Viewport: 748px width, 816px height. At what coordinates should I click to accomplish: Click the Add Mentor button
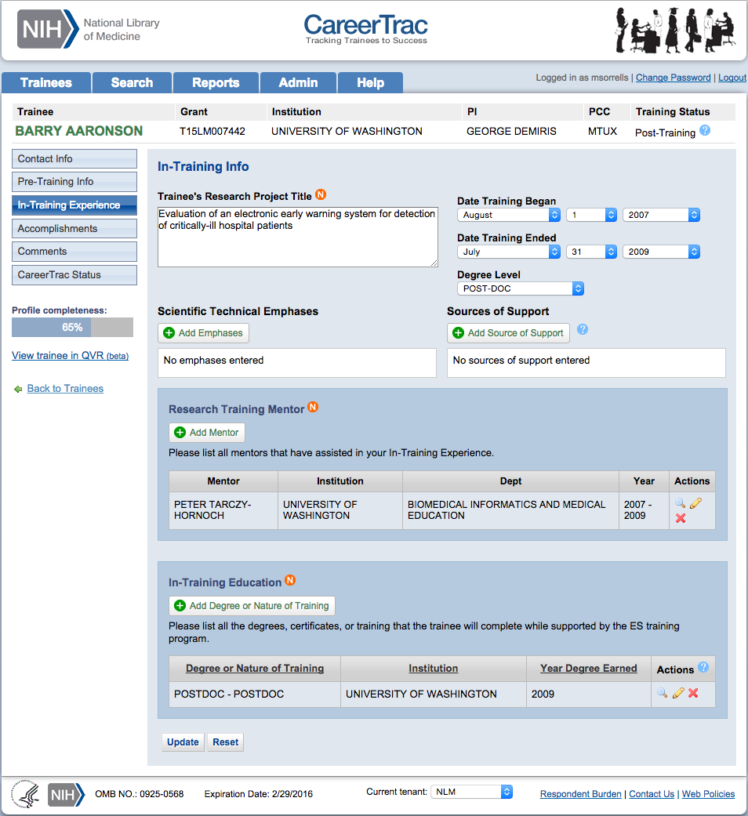tap(207, 433)
